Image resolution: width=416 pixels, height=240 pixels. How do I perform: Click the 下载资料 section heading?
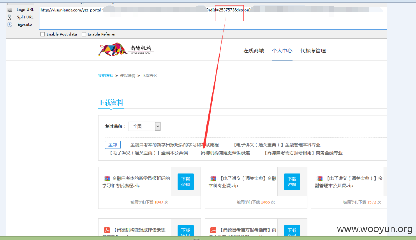(x=111, y=102)
